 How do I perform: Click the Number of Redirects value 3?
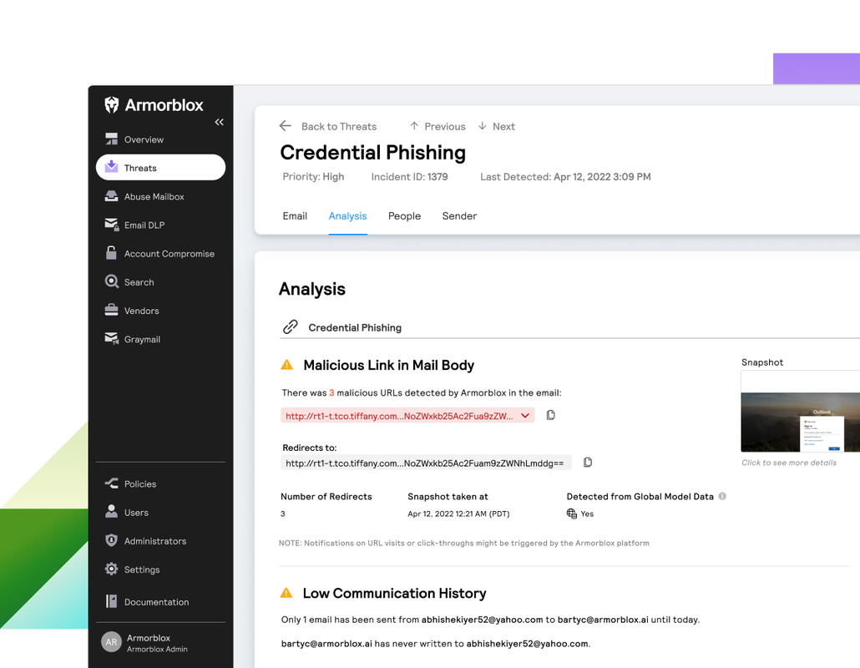(282, 514)
